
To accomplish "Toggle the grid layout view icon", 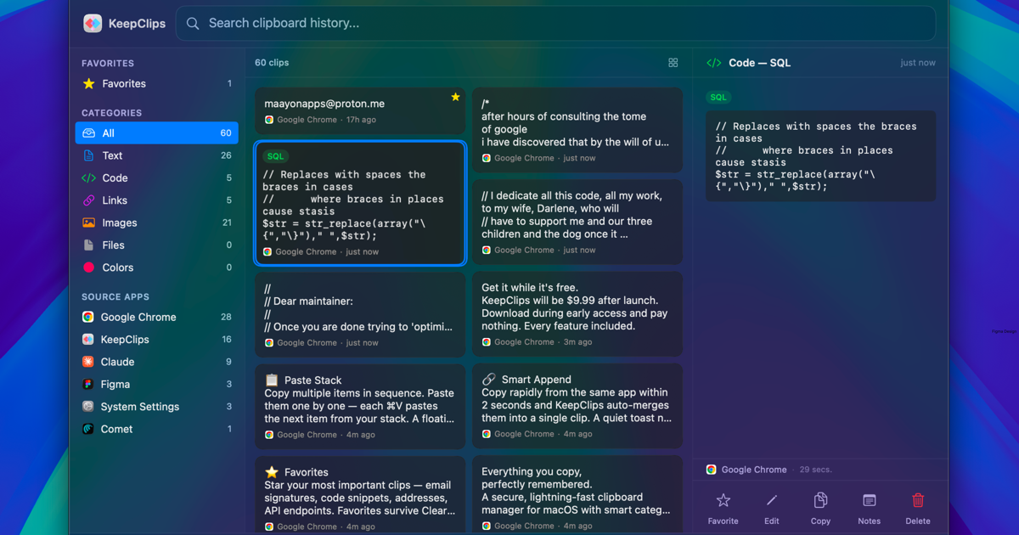I will point(673,63).
